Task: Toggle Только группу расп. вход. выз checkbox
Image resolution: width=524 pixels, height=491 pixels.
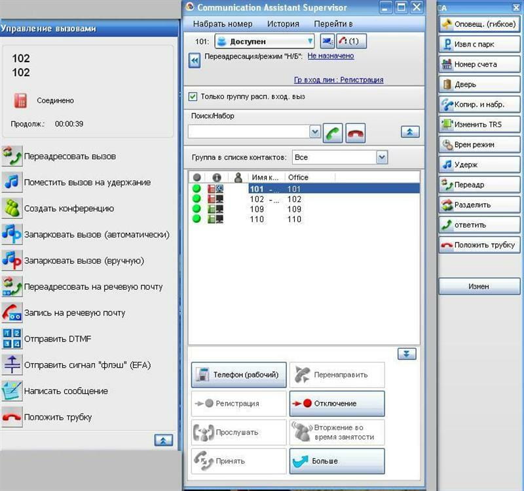Action: [193, 96]
